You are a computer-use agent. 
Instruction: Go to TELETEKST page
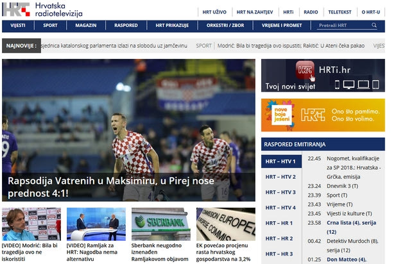tap(340, 12)
